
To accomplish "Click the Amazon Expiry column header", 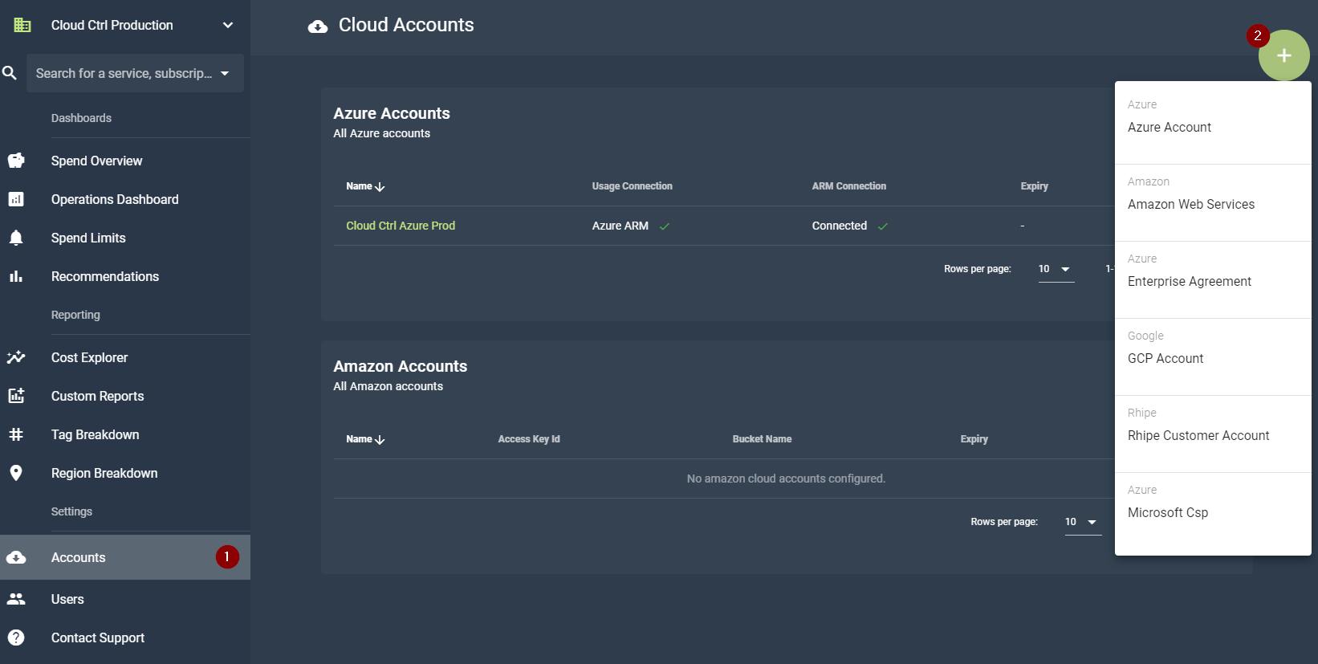I will 974,439.
